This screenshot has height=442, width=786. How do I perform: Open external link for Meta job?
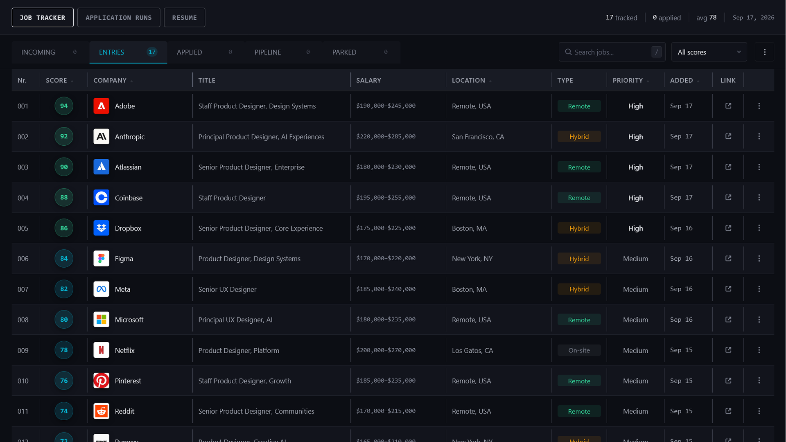click(728, 289)
